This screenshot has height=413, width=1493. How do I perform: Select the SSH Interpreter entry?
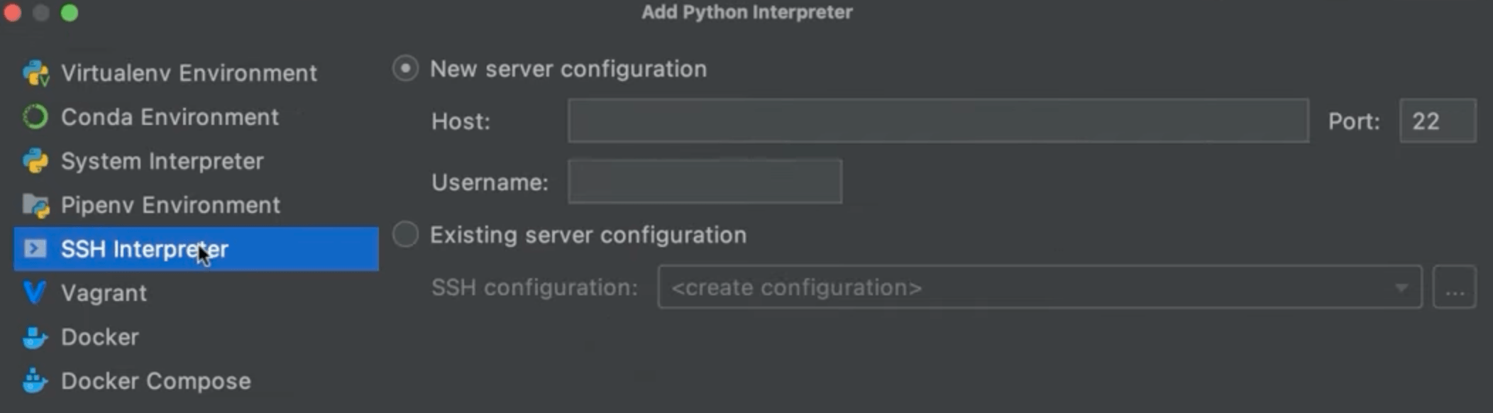pos(196,249)
